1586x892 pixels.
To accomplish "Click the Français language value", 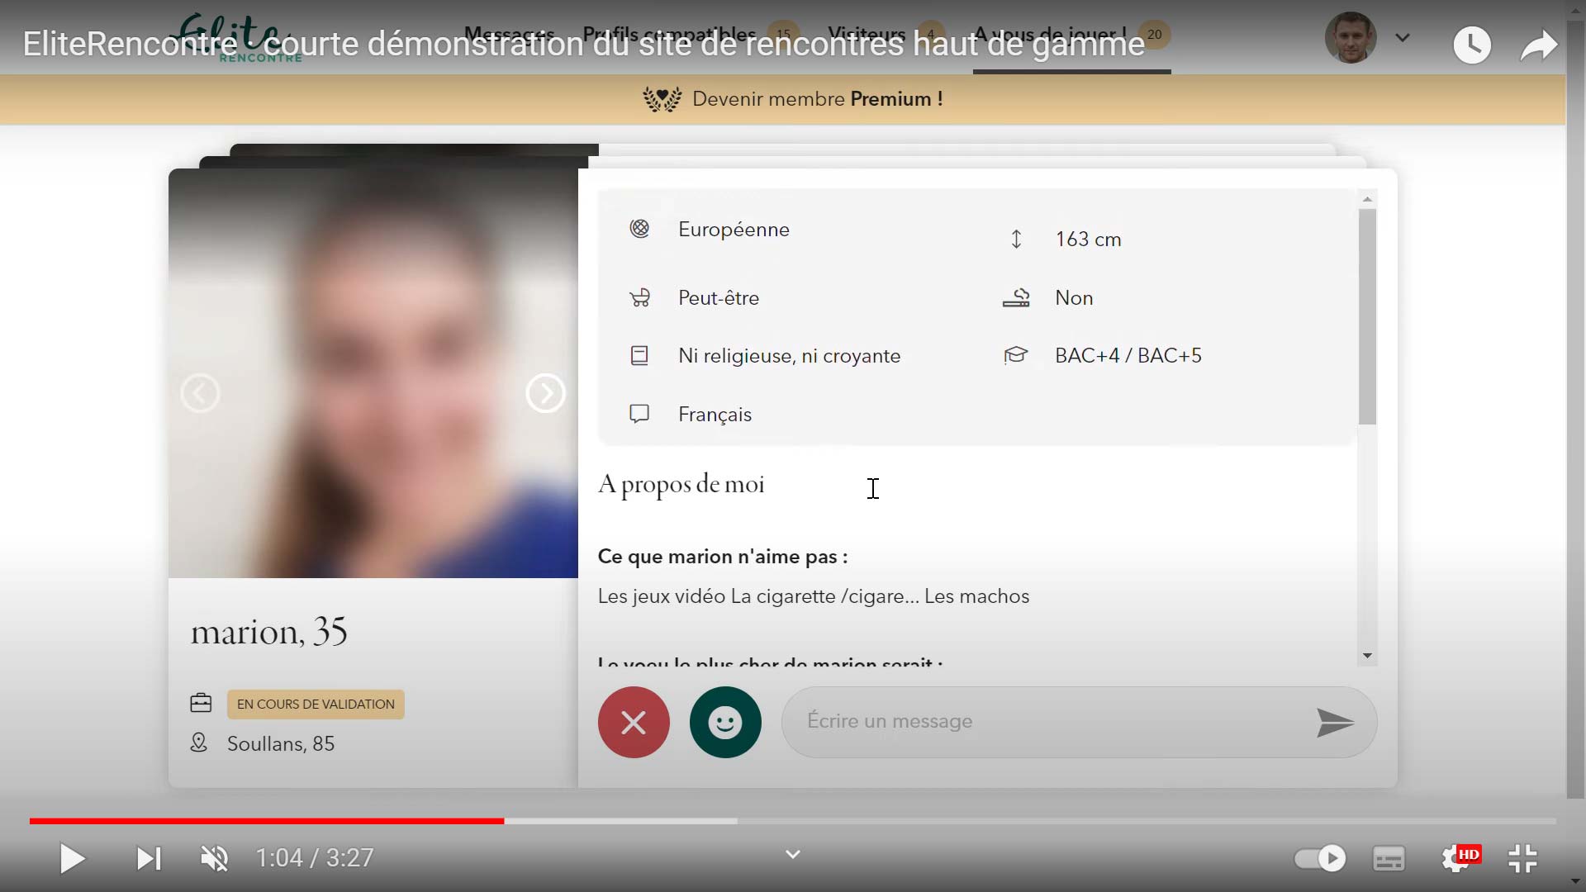I will [x=715, y=415].
